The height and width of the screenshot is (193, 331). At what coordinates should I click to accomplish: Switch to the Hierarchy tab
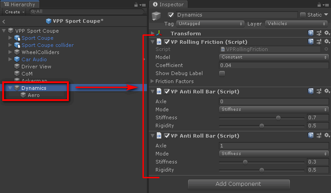pyautogui.click(x=20, y=4)
